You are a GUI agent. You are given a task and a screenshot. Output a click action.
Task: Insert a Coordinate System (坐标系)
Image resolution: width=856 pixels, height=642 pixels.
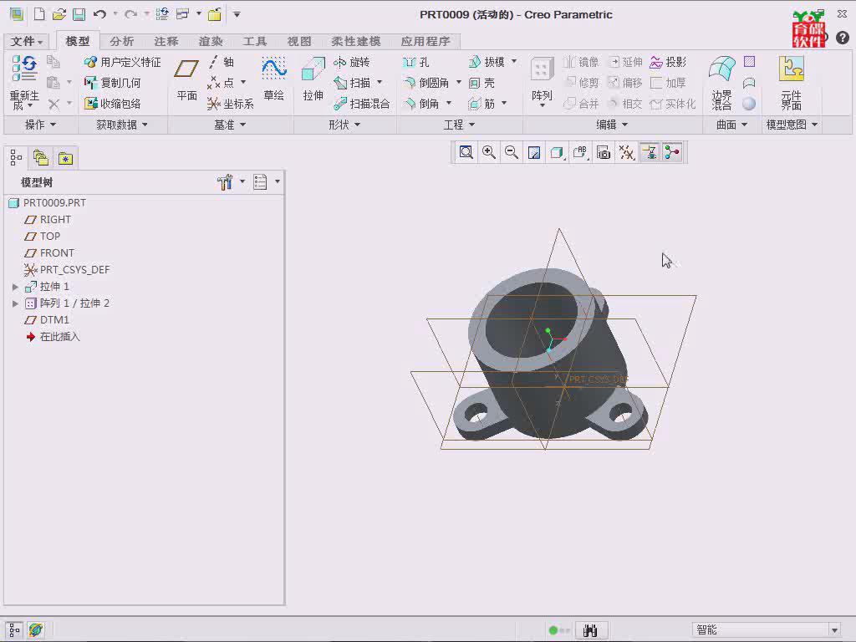[x=231, y=104]
